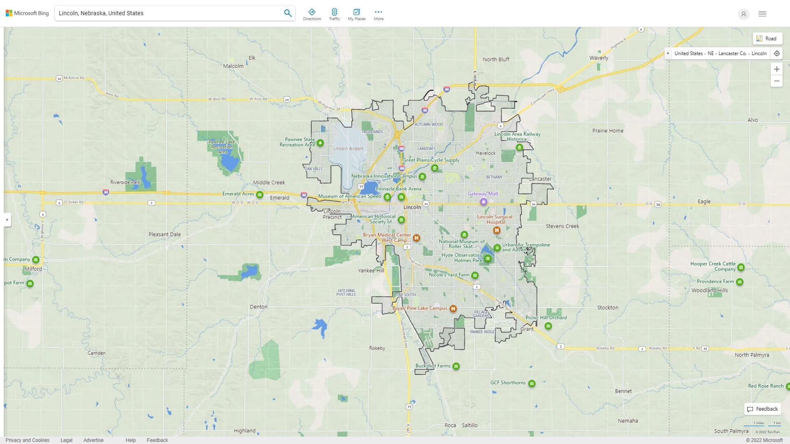Select the purple Gateway Mall marker
Screen dimensions: 790x444
coord(483,202)
